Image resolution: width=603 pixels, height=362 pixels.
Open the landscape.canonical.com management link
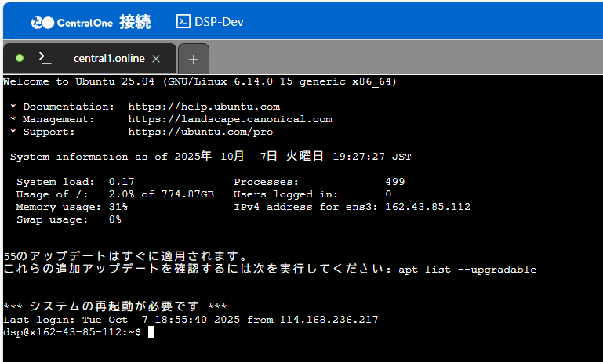(x=230, y=119)
